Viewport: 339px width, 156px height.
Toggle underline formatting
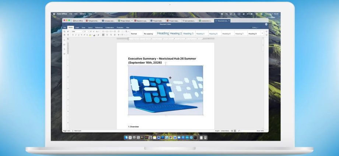click(79, 35)
